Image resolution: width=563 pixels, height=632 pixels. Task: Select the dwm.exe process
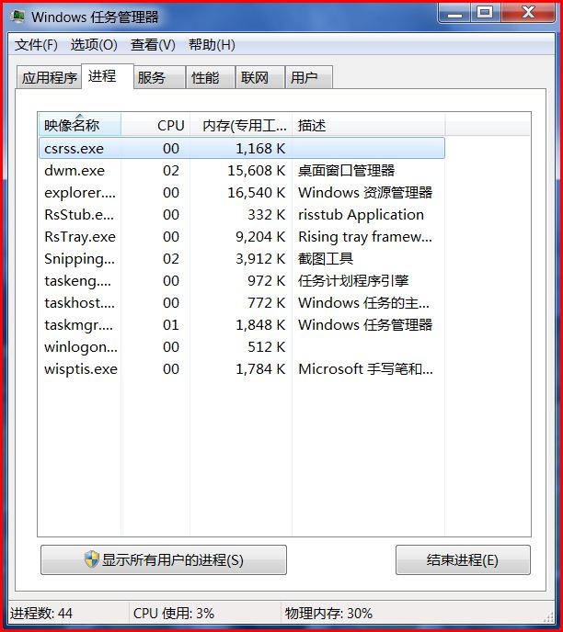tap(242, 171)
